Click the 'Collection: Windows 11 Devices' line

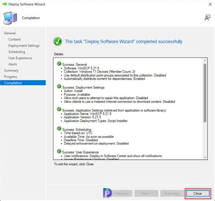point(99,72)
